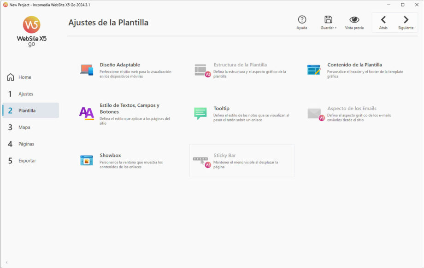Open the Showbox settings title
Image resolution: width=424 pixels, height=268 pixels.
click(x=110, y=155)
